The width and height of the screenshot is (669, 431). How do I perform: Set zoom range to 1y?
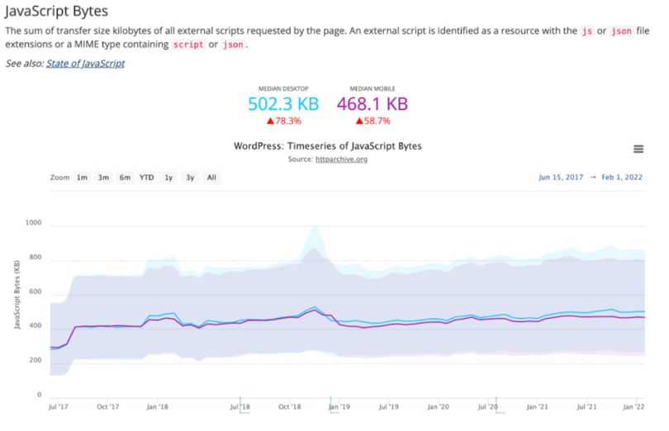pyautogui.click(x=168, y=178)
